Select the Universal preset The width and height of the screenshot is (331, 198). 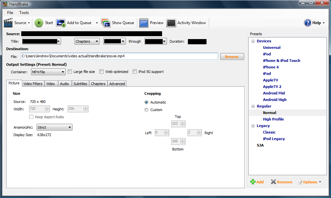click(272, 48)
